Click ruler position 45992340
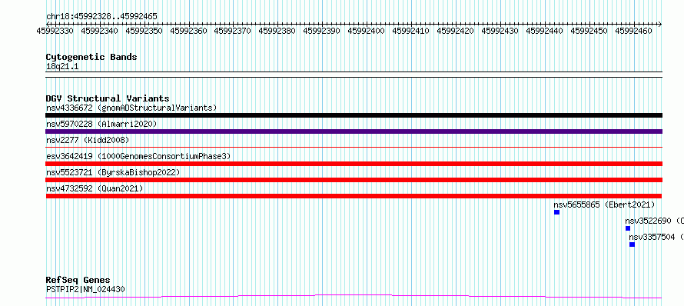The image size is (684, 306). [x=100, y=31]
